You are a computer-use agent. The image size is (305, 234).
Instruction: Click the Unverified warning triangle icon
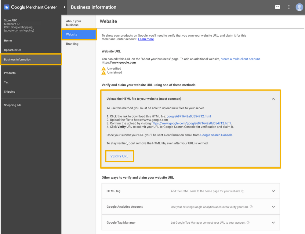tap(104, 69)
